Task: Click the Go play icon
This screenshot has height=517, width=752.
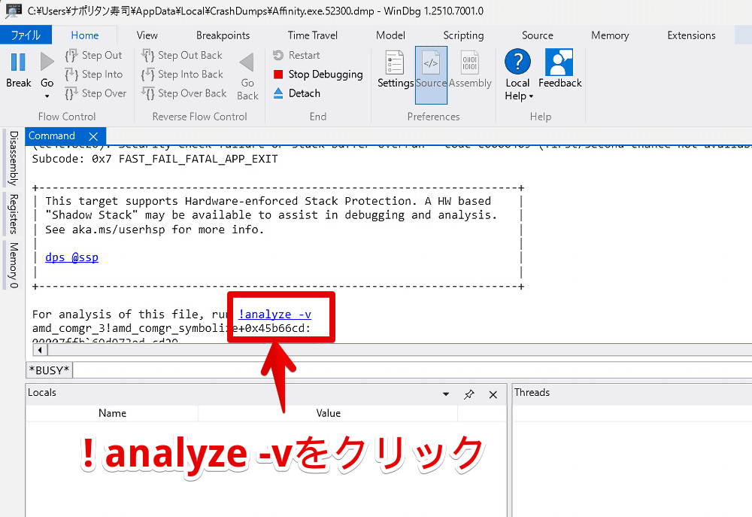Action: coord(47,62)
